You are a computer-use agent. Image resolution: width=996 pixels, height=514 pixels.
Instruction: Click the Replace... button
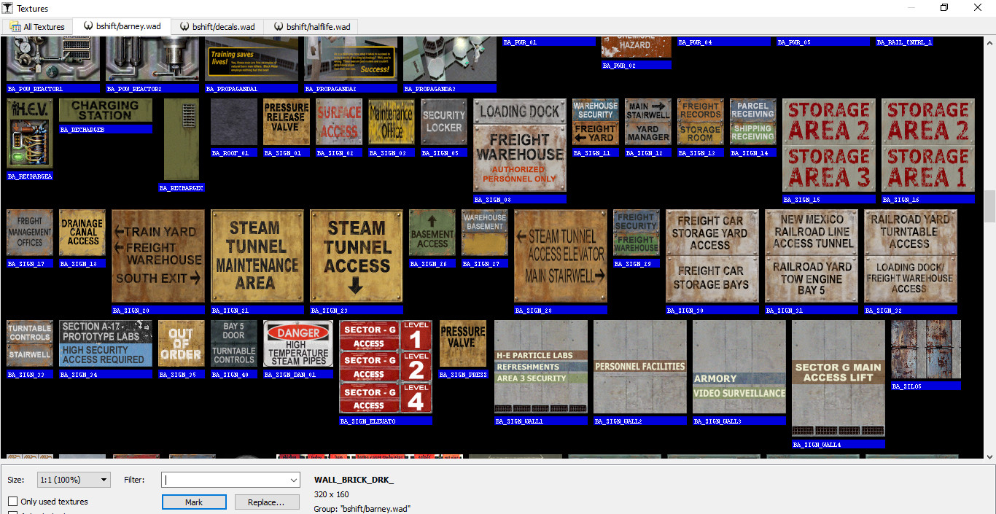click(x=265, y=502)
